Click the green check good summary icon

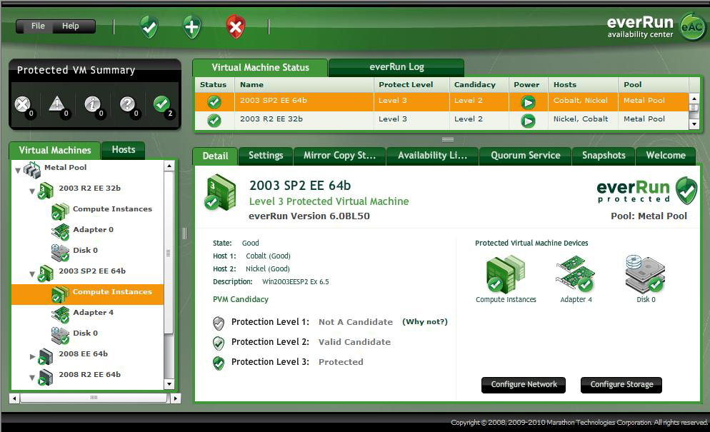point(161,104)
